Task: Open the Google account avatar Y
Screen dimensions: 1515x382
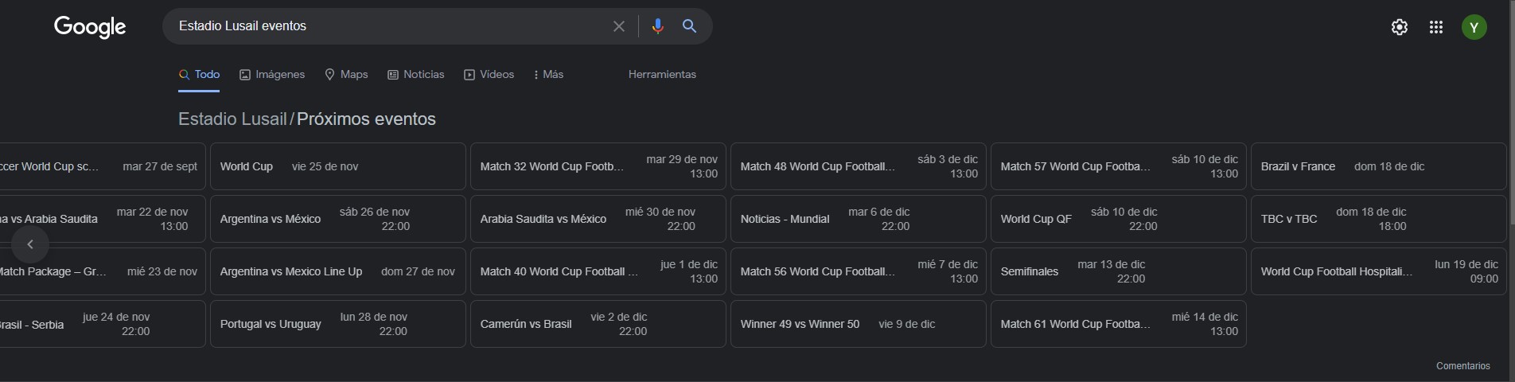Action: tap(1474, 27)
